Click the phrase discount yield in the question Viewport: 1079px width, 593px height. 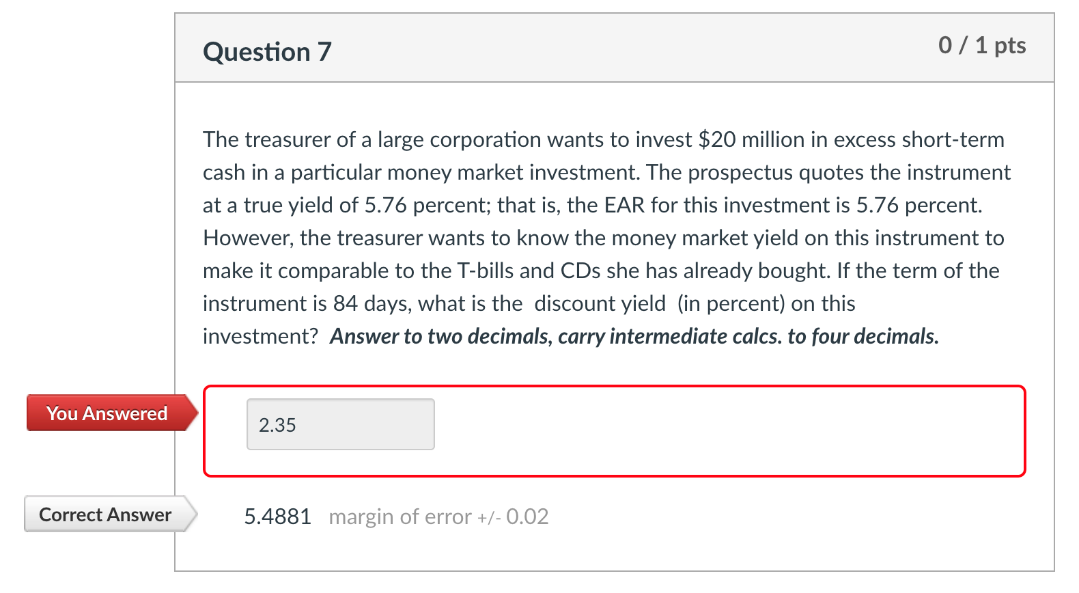[599, 303]
